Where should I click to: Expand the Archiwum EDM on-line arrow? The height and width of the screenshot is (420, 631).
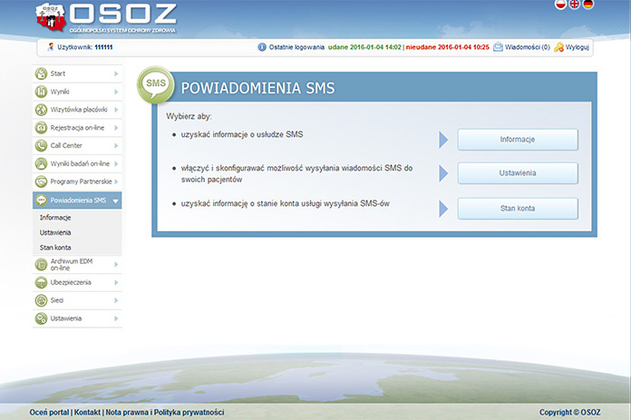(x=116, y=265)
